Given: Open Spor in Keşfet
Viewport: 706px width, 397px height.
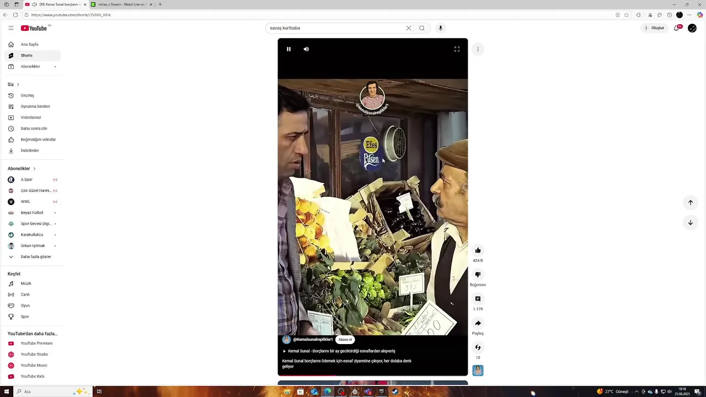Looking at the screenshot, I should [33, 316].
